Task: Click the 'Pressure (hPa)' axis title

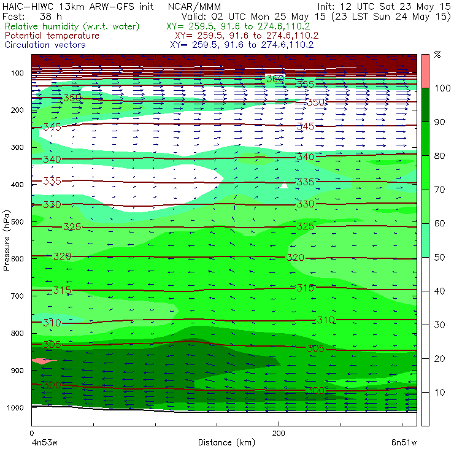Action: click(6, 240)
